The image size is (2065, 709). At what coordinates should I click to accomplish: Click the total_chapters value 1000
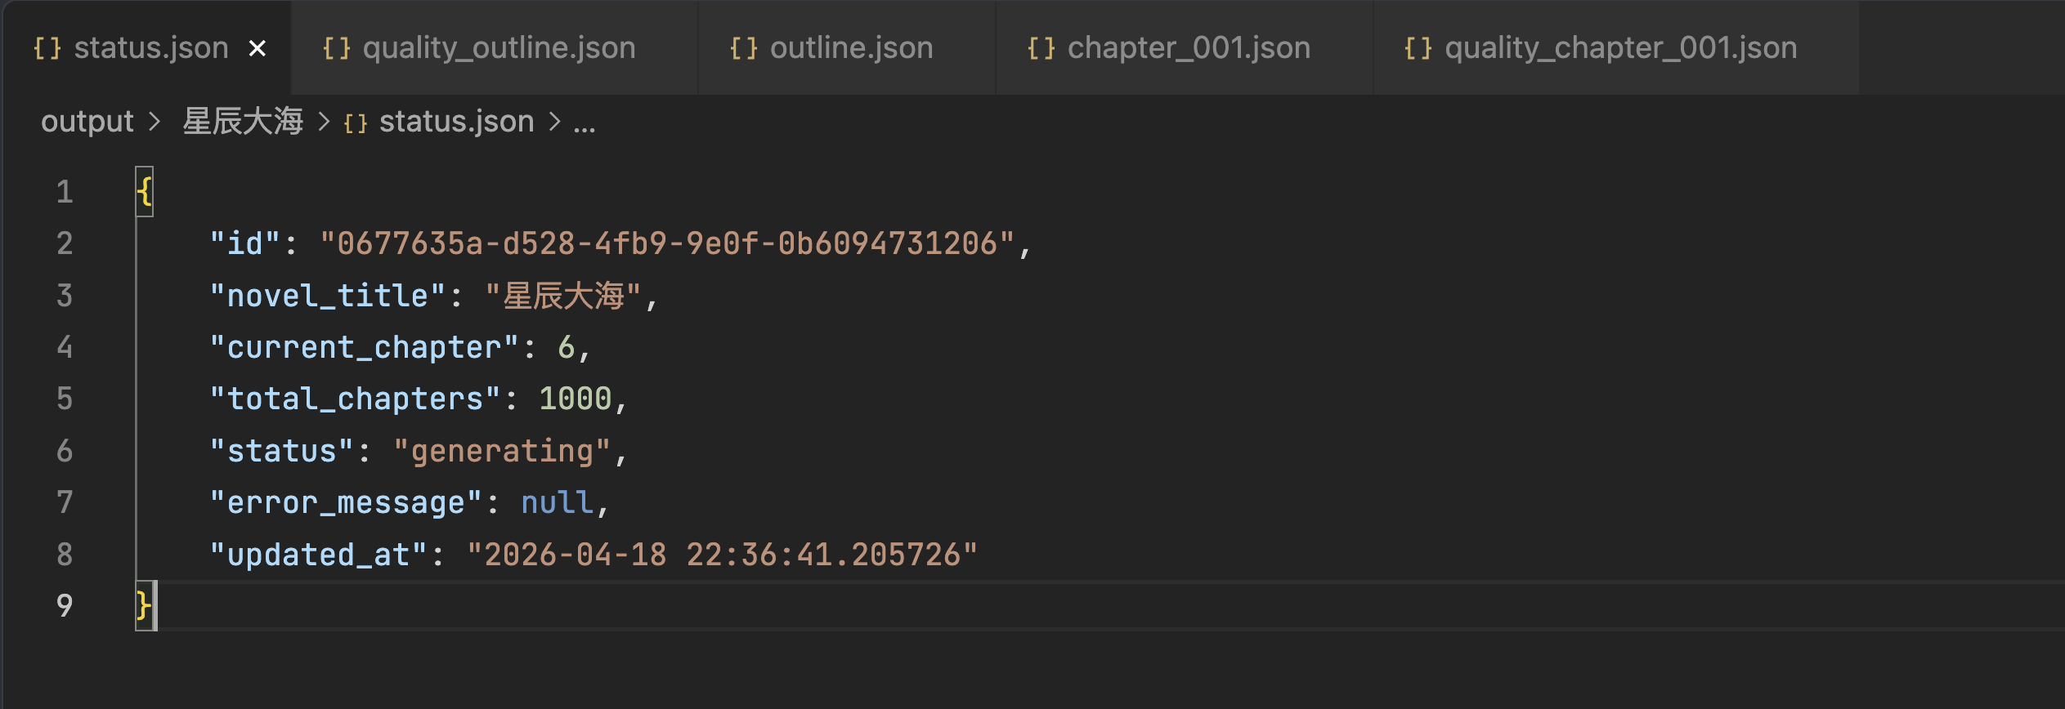575,399
